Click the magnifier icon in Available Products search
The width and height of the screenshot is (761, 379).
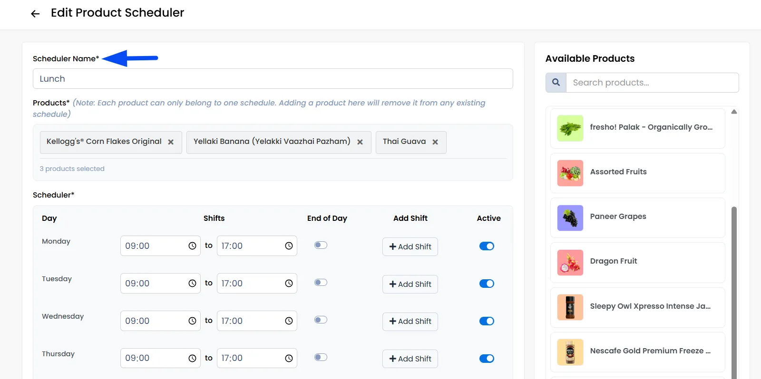pyautogui.click(x=556, y=83)
